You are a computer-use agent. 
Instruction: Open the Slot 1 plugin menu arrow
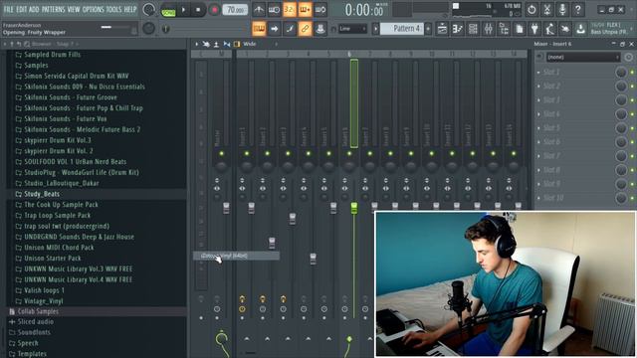[539, 73]
